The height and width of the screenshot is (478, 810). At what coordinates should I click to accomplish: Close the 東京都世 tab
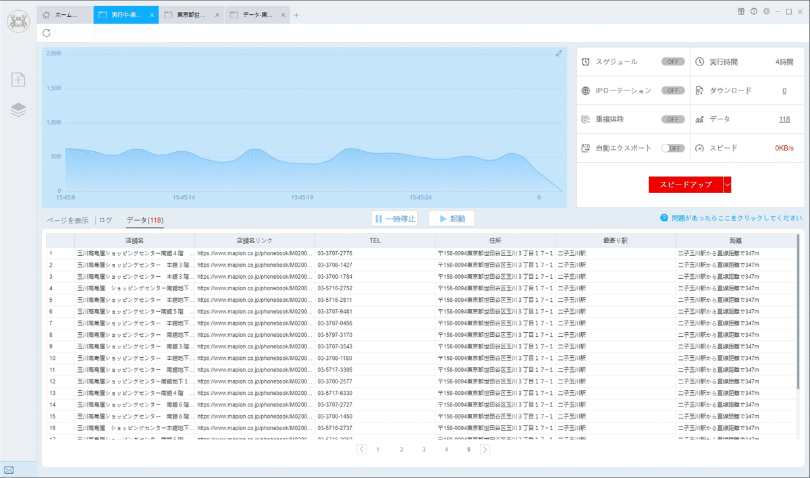point(217,15)
